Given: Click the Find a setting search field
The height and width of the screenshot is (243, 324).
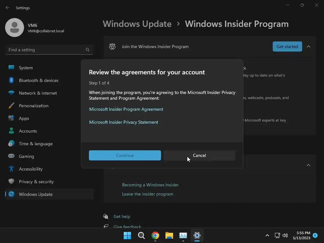Looking at the screenshot, I should point(49,50).
